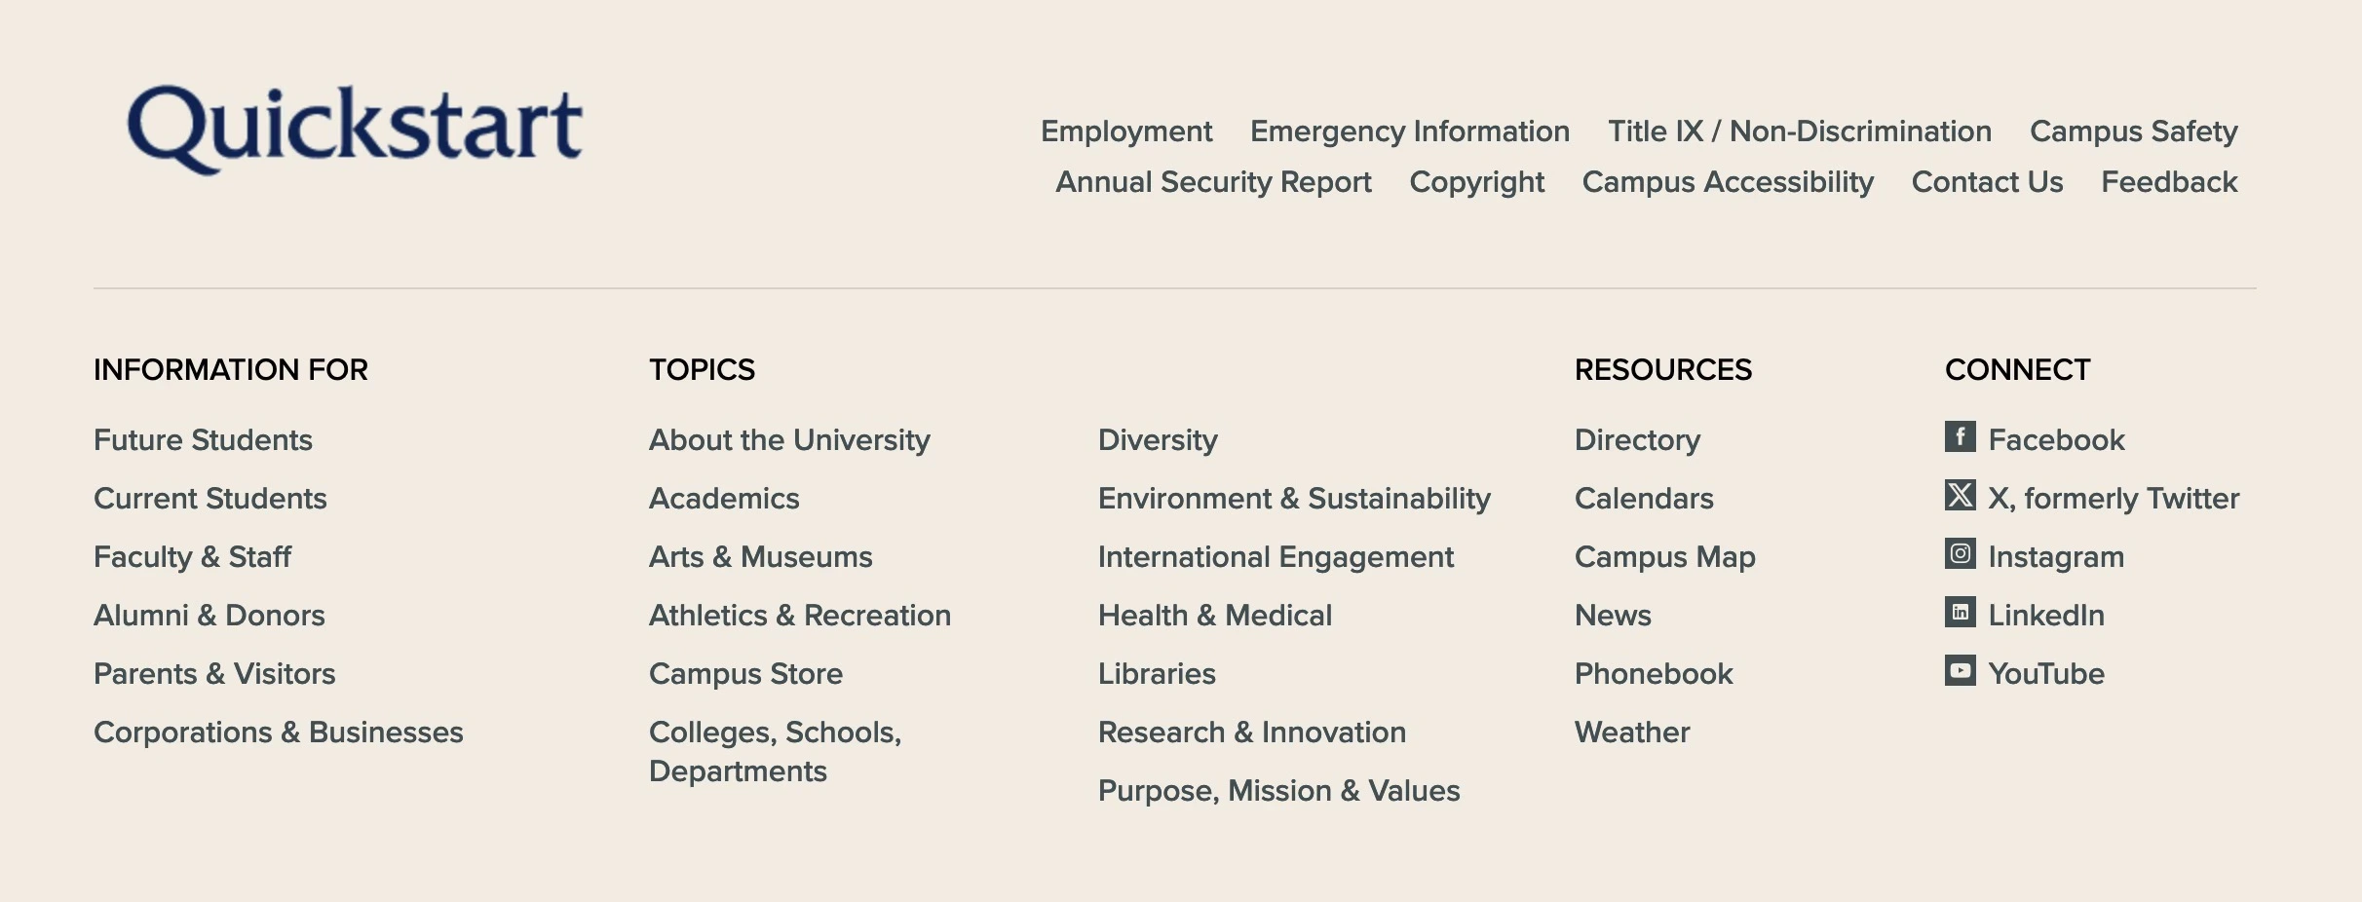This screenshot has width=2362, height=902.
Task: Open the Annual Security Report
Action: point(1212,182)
